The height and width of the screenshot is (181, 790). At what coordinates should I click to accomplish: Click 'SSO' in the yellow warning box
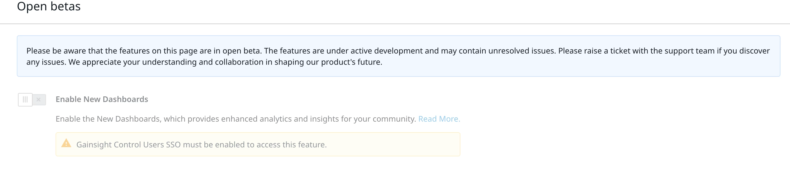pyautogui.click(x=173, y=145)
